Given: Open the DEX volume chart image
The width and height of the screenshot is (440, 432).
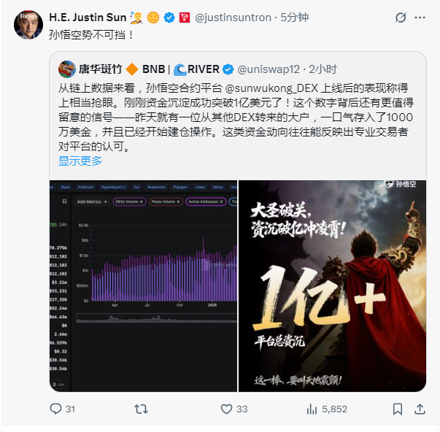Looking at the screenshot, I should 144,286.
